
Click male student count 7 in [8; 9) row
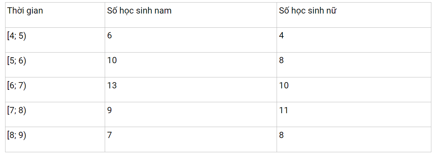(109, 135)
